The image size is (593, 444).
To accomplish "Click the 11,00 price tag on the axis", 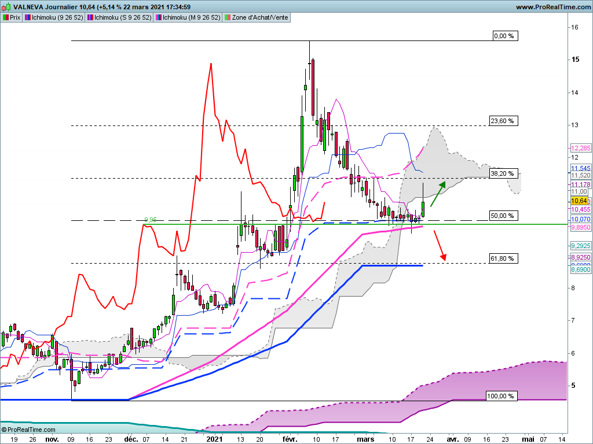I will click(579, 192).
